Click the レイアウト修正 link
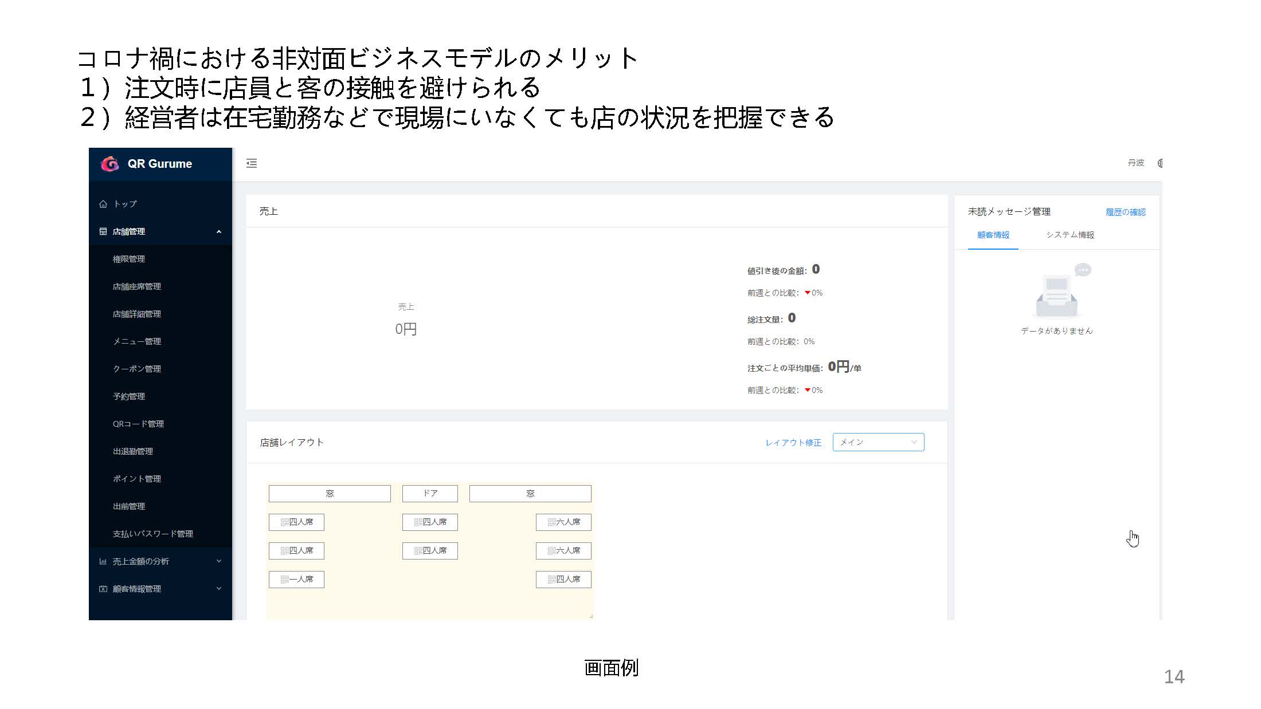Viewport: 1261px width, 709px height. pos(793,443)
